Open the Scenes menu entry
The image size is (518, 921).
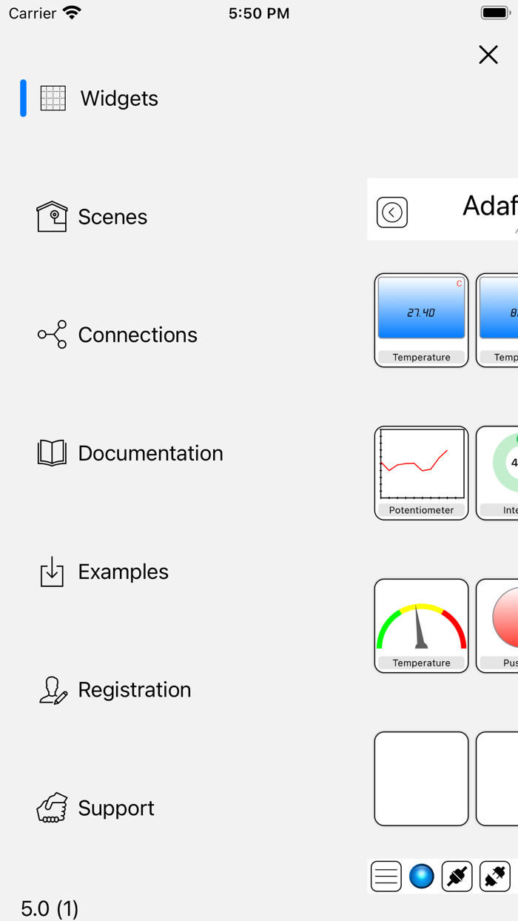pos(112,216)
